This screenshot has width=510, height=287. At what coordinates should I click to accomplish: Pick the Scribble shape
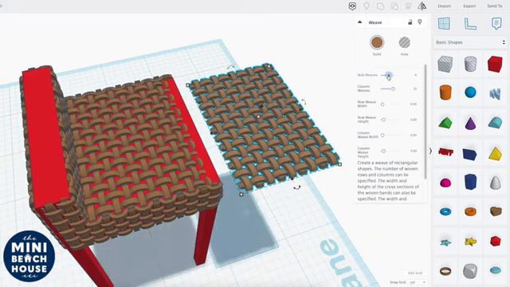coord(495,94)
